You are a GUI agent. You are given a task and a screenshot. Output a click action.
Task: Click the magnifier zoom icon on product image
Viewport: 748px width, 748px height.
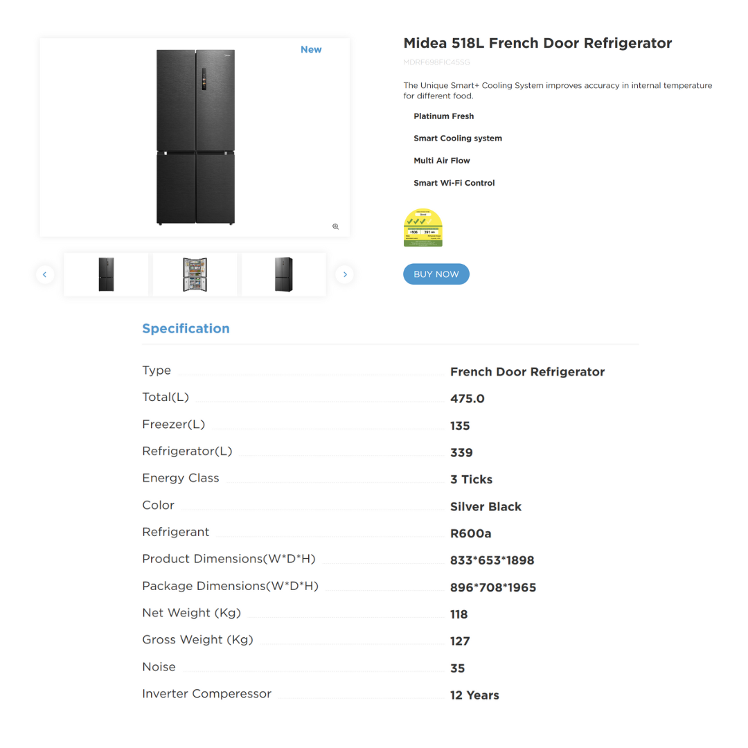[x=335, y=226]
